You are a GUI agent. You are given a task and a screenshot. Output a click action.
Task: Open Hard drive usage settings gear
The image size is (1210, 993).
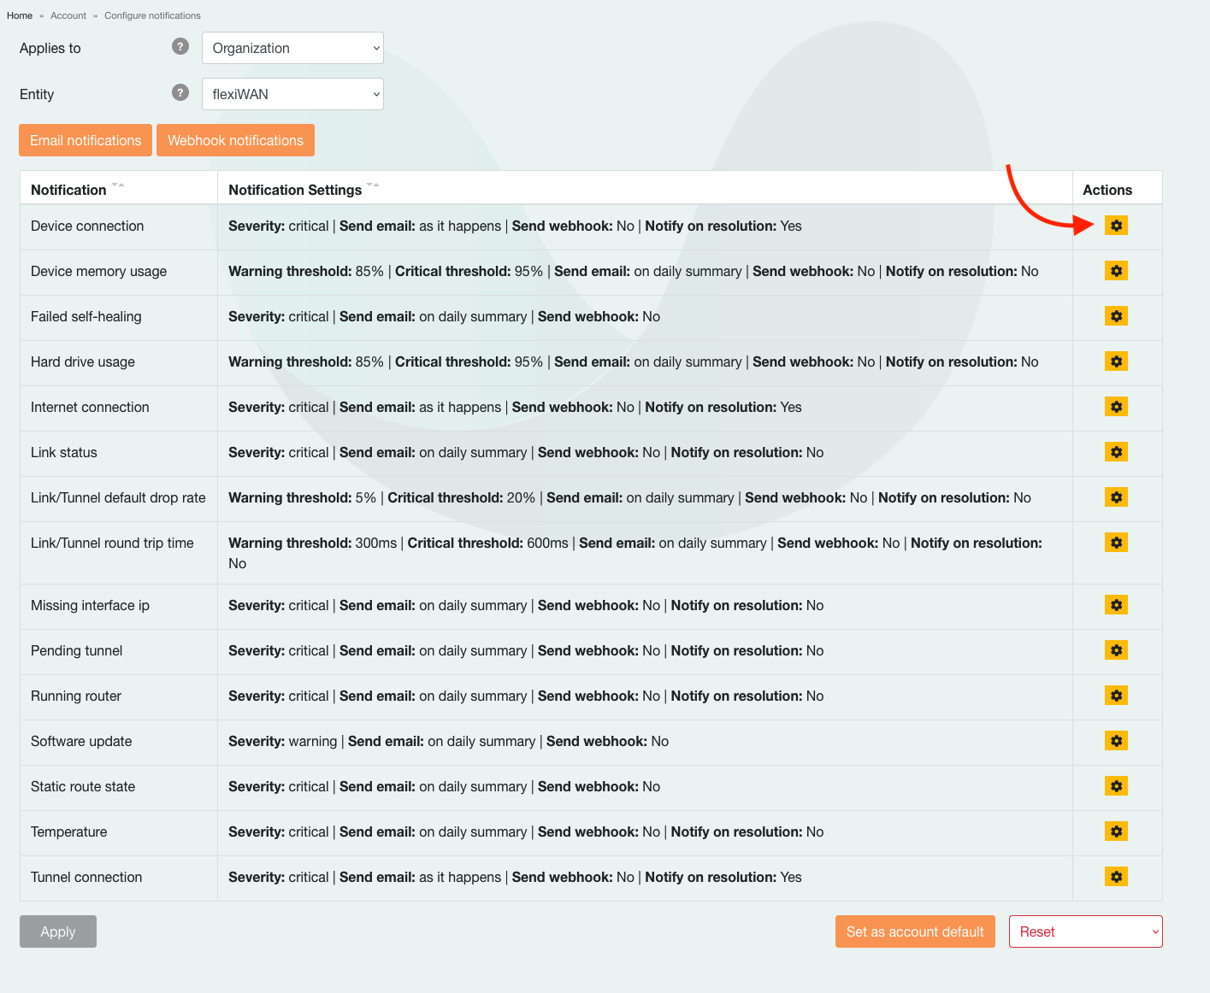pyautogui.click(x=1116, y=361)
